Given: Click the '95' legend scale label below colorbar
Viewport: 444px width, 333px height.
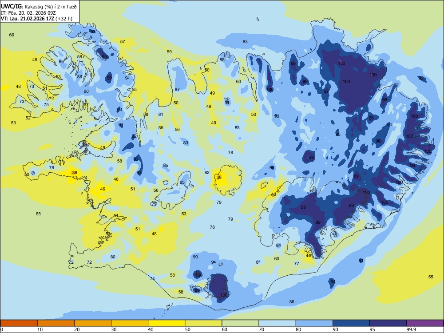Looking at the screenshot, I should click(x=373, y=329).
